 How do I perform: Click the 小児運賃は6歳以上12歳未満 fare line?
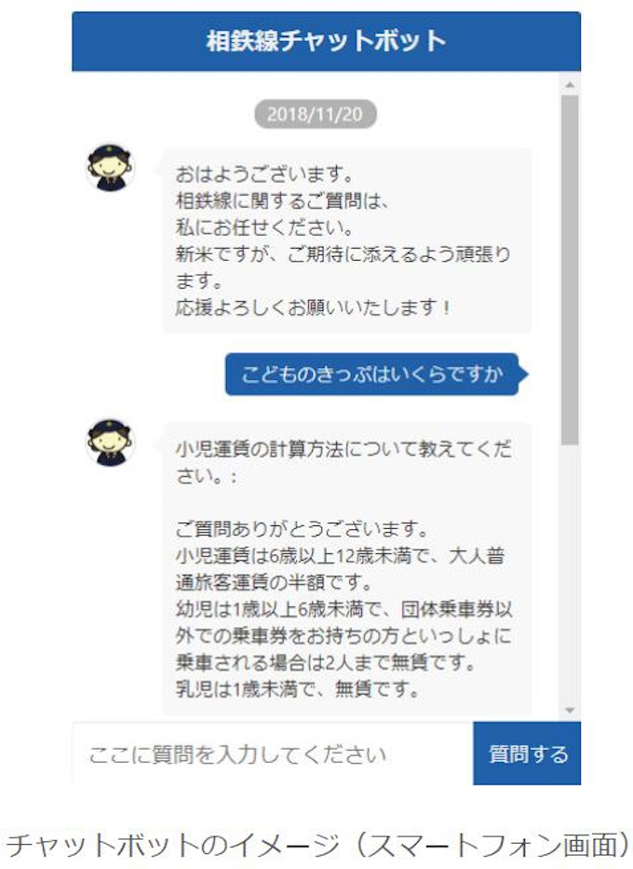pos(341,568)
